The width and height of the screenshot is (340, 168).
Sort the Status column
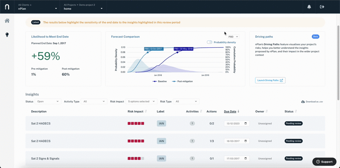tap(296, 111)
